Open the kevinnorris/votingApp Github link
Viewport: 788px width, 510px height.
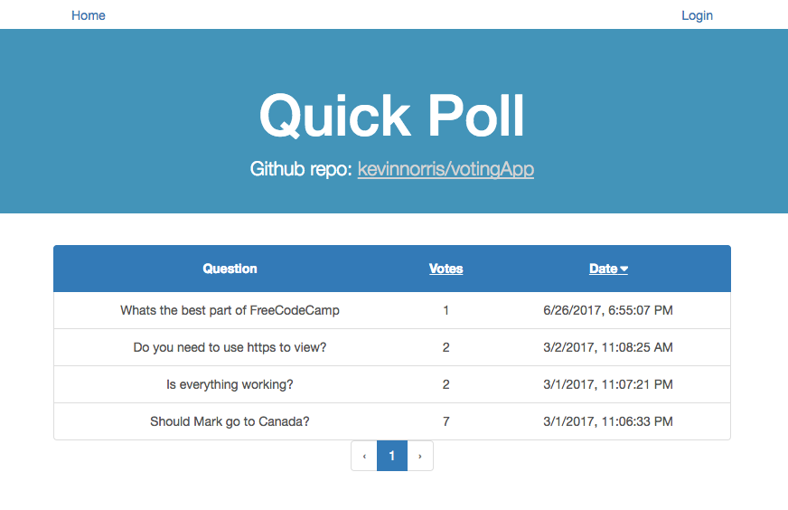(446, 169)
